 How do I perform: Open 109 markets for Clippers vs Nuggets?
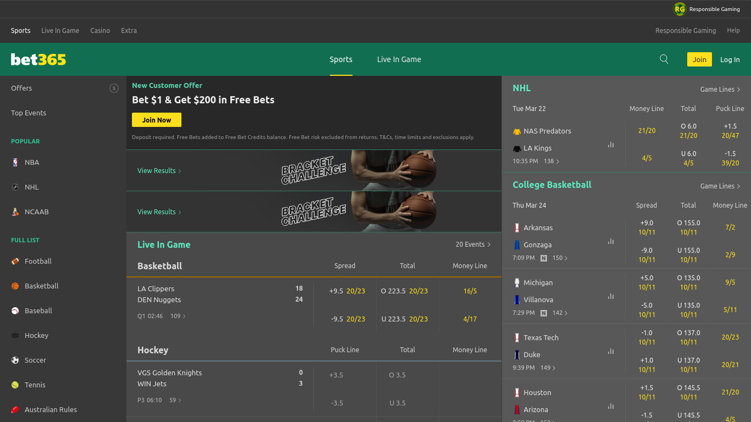coord(178,316)
